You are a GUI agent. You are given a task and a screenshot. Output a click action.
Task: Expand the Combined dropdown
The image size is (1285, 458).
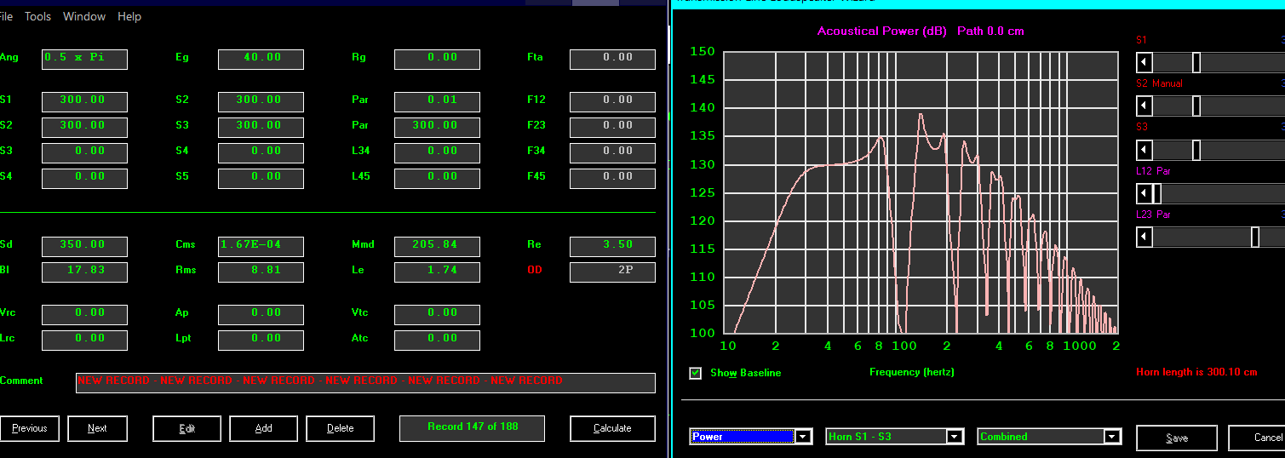tap(1111, 437)
